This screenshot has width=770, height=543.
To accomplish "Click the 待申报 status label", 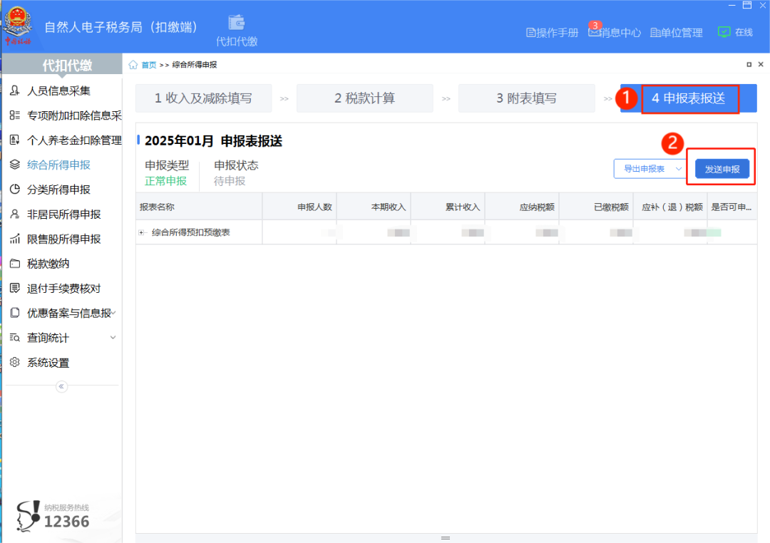I will point(230,181).
